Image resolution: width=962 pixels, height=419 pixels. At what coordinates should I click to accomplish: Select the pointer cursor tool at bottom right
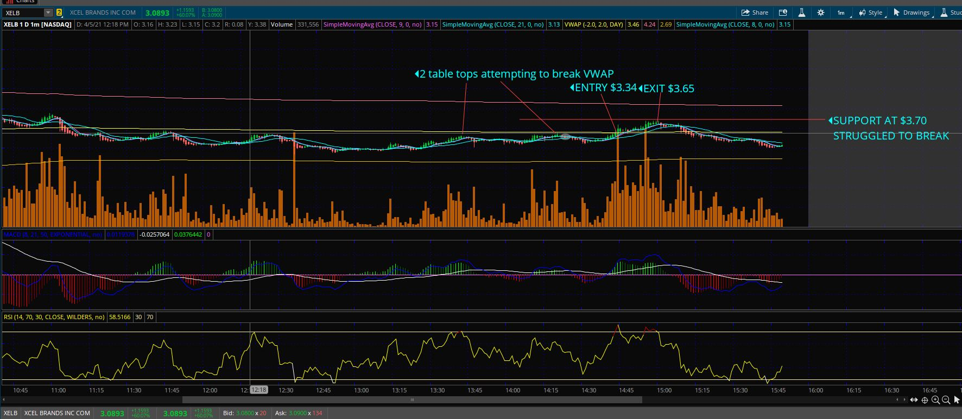click(957, 400)
